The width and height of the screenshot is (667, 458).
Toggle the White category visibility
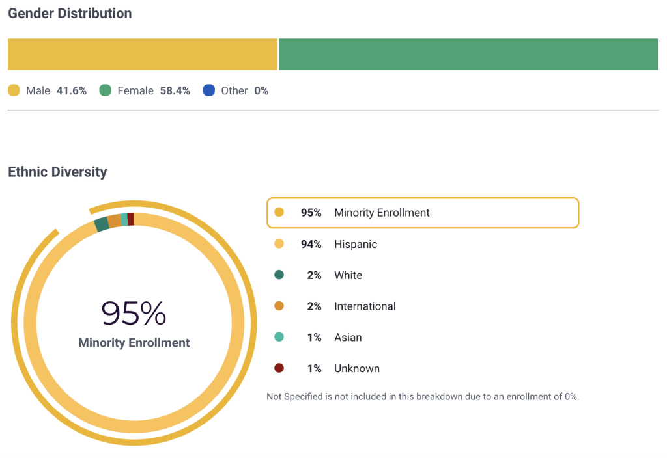tap(348, 275)
